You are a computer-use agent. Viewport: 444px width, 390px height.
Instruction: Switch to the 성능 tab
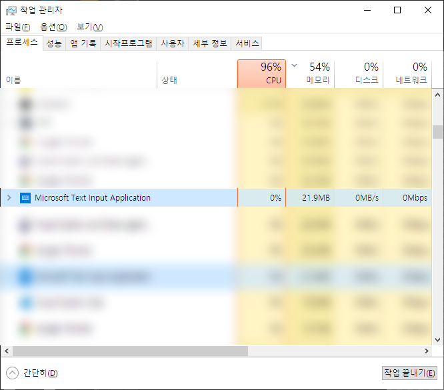[54, 43]
